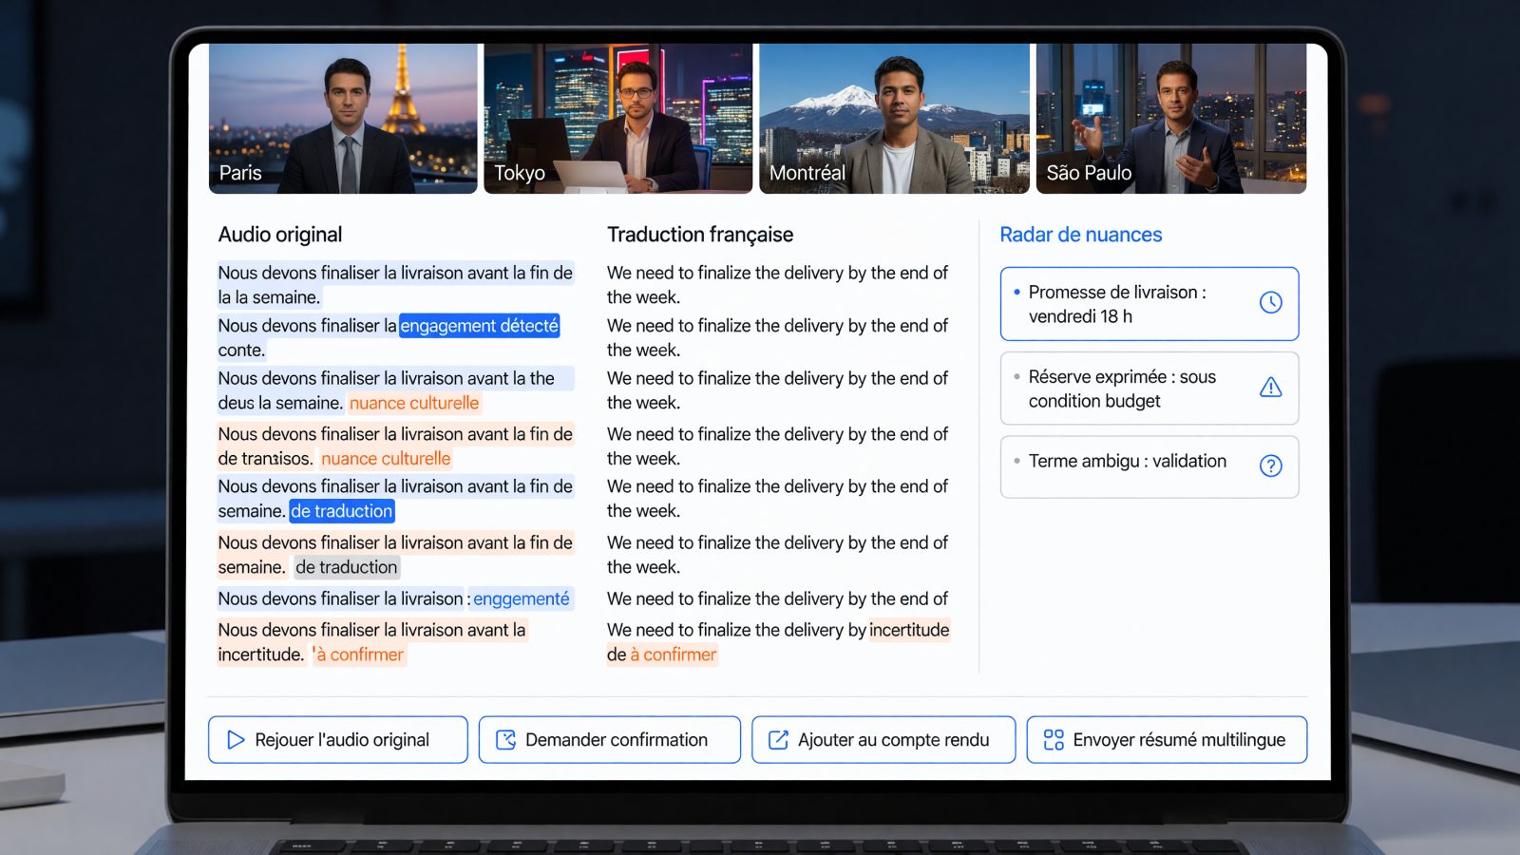This screenshot has height=855, width=1520.
Task: Click the external-link icon in Ajouter au compte rendu
Action: (x=778, y=740)
